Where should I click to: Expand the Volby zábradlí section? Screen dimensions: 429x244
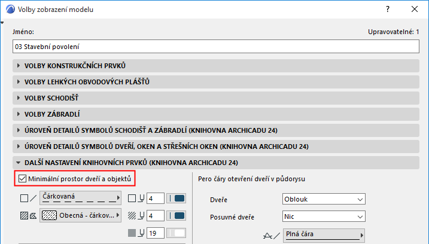(52, 114)
